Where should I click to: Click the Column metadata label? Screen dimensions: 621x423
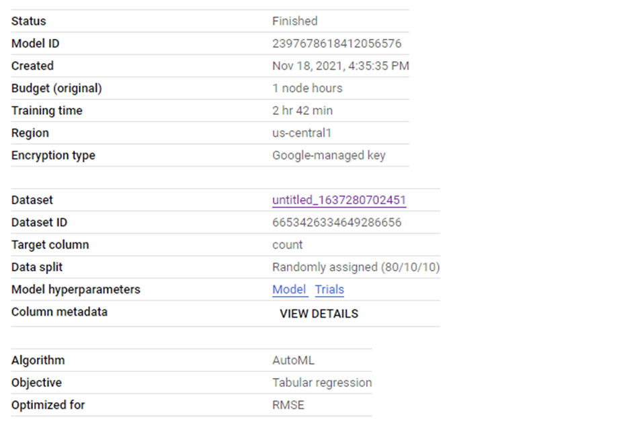click(x=59, y=312)
